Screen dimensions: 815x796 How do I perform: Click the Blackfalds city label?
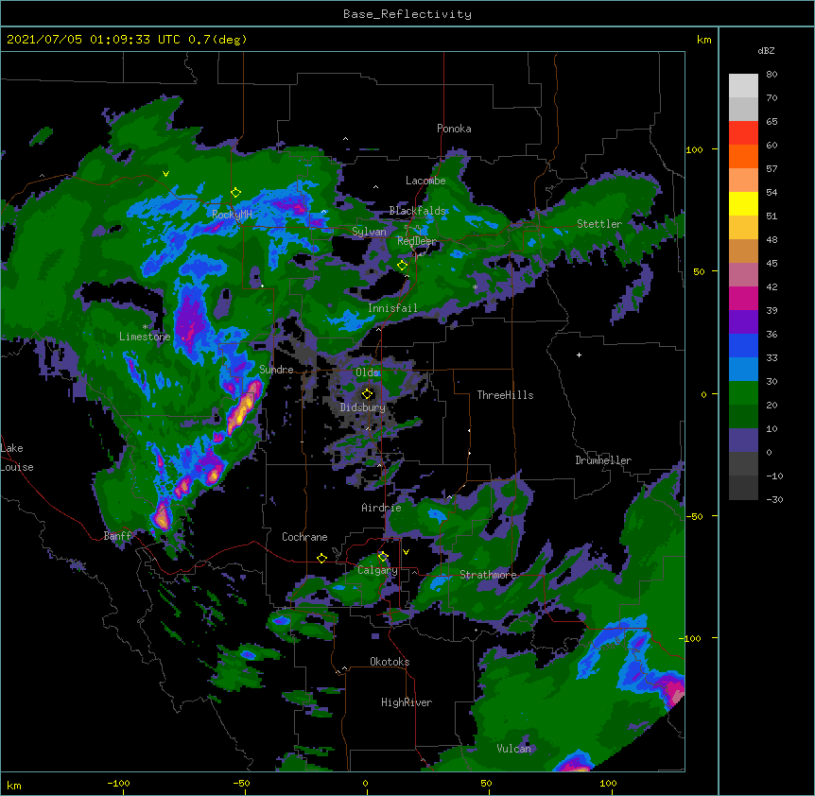coord(417,211)
